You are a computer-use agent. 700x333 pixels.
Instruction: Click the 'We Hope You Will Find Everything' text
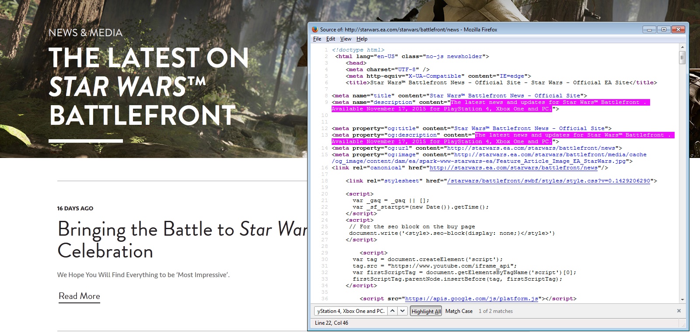coord(143,275)
